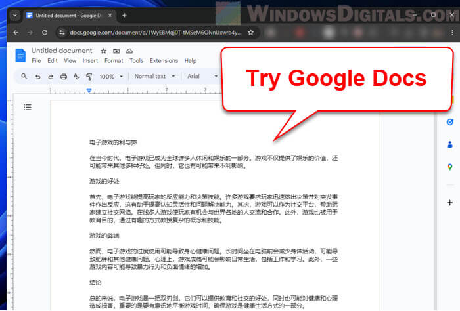Open the Normal text style dropdown
460x311 pixels.
(x=154, y=76)
